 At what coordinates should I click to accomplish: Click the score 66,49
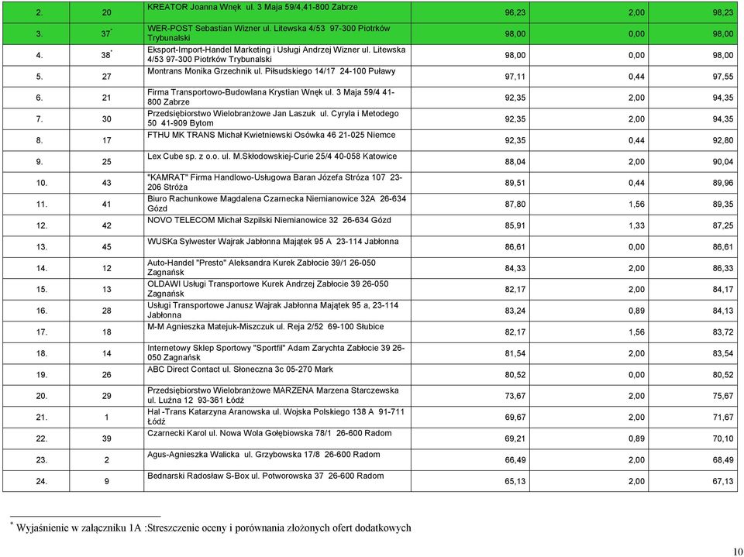515,461
